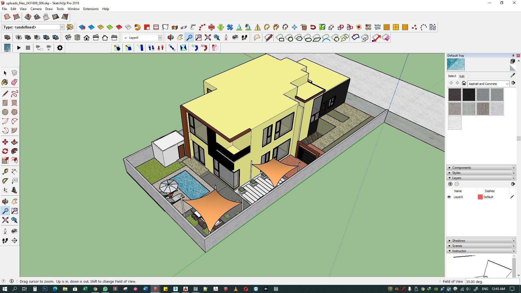Activate the Orbit tool
Screen dimensions: 521x293
point(5,201)
